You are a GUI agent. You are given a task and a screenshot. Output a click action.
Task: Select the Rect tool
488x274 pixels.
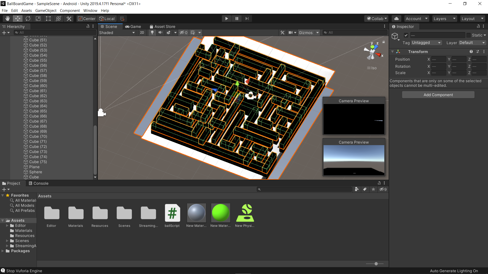(x=48, y=19)
